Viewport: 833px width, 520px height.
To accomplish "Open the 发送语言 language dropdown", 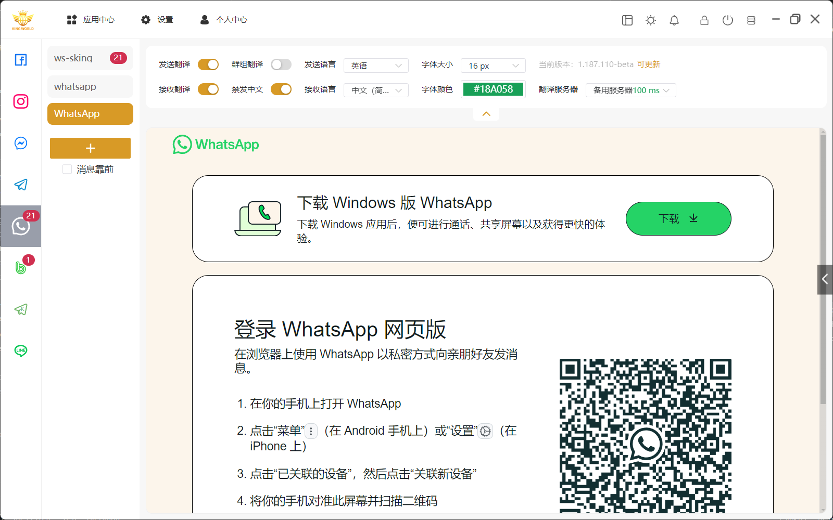I will [376, 65].
